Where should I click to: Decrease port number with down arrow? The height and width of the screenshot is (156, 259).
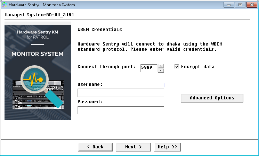(161, 70)
